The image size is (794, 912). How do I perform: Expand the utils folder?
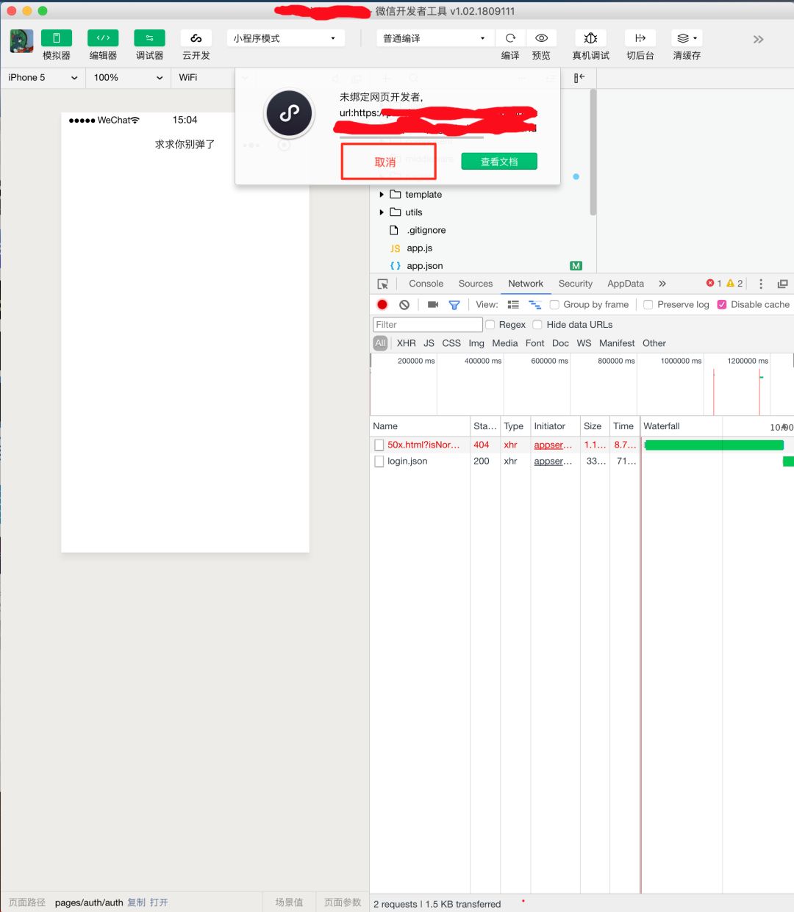click(382, 212)
